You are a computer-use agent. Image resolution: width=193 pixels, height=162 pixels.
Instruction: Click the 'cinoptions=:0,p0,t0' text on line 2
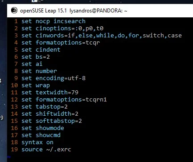(x=70, y=28)
